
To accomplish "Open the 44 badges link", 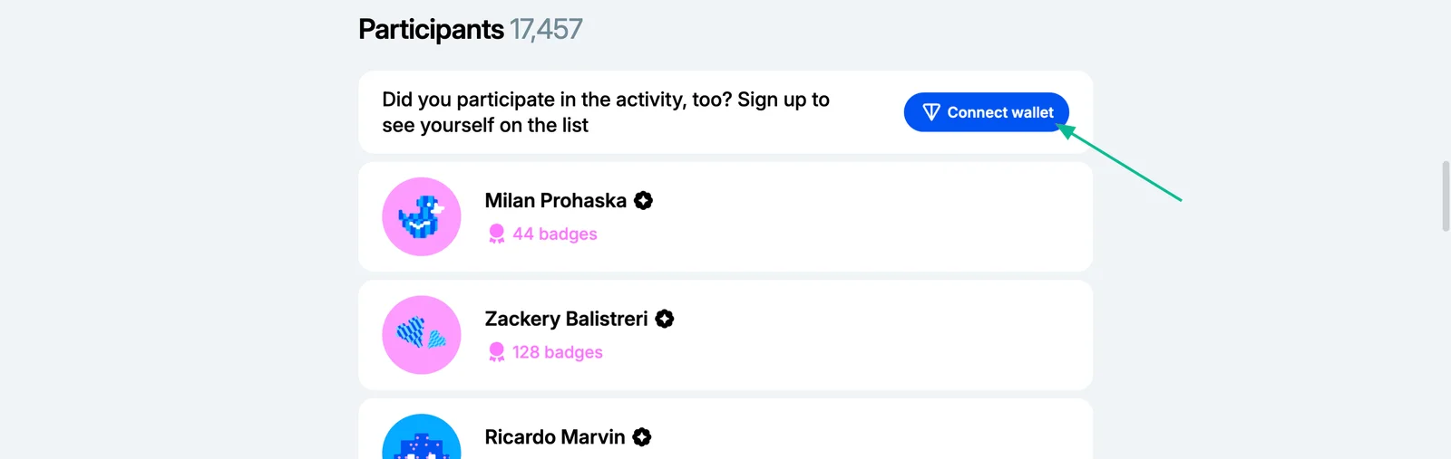I will click(555, 234).
